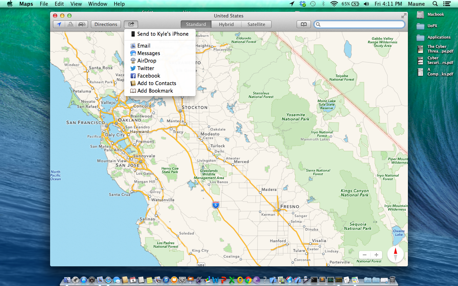The image size is (458, 286).
Task: Open Finder from the Dock
Action: tap(67, 280)
